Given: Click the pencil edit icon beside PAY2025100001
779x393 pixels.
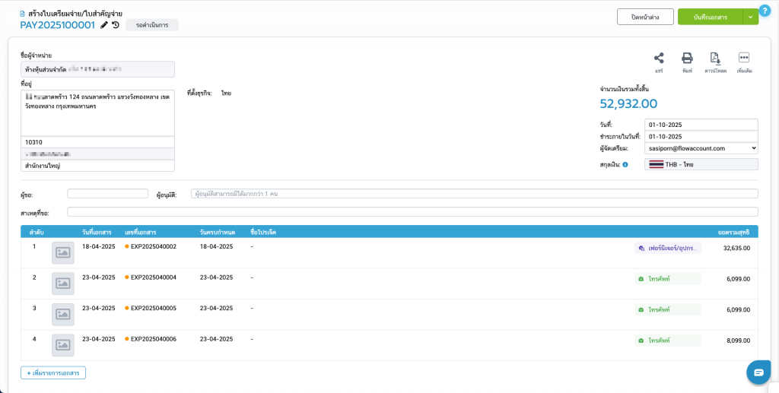Looking at the screenshot, I should pyautogui.click(x=104, y=25).
